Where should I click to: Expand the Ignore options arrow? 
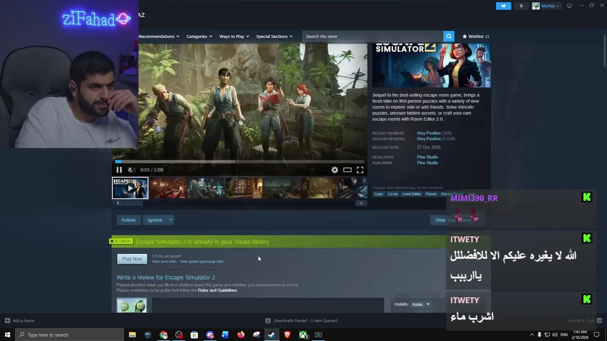(x=170, y=220)
